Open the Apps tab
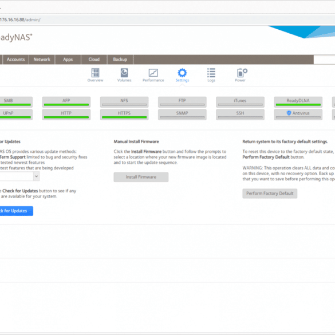 [x=68, y=60]
